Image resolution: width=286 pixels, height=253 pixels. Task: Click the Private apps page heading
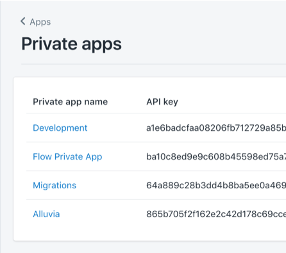pos(71,44)
